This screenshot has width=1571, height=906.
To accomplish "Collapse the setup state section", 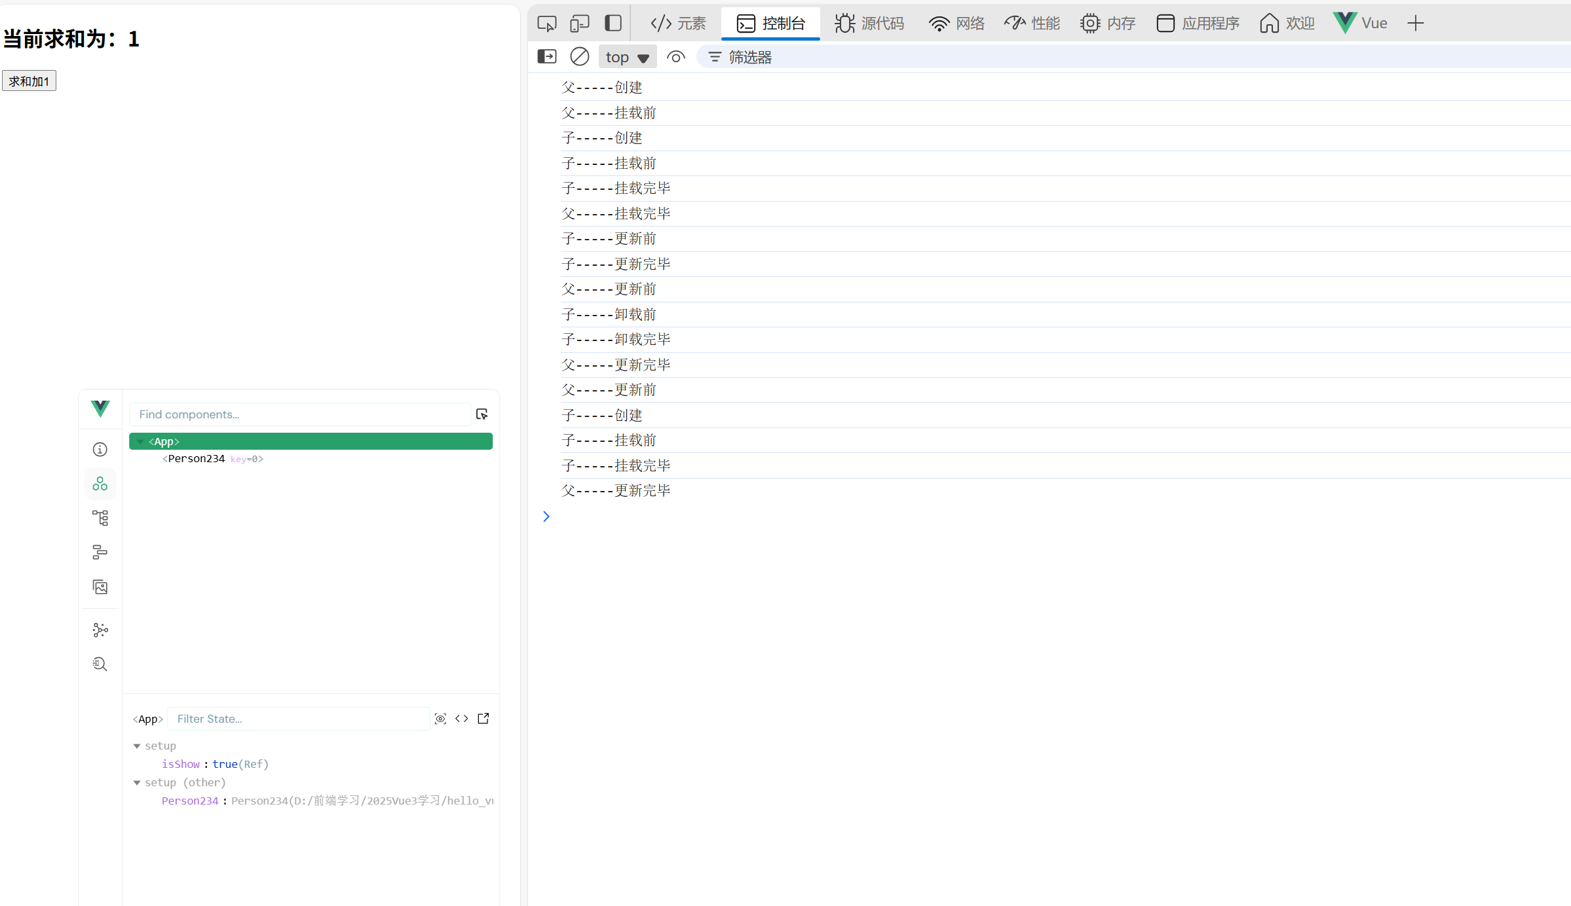I will (x=137, y=746).
